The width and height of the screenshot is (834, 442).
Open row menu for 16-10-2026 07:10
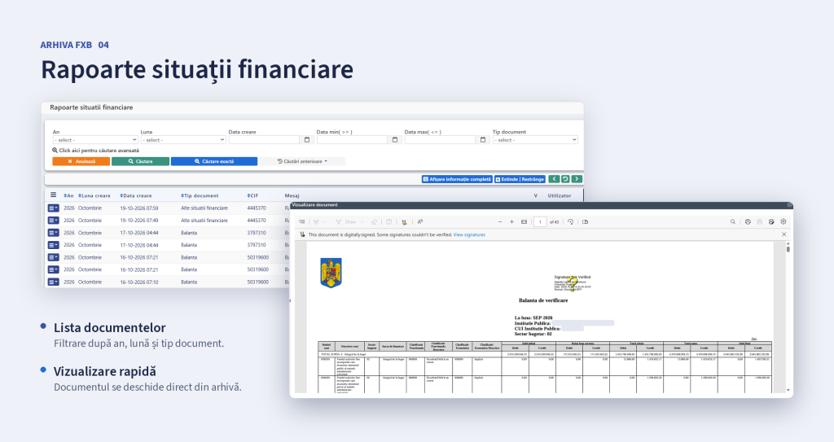point(53,282)
